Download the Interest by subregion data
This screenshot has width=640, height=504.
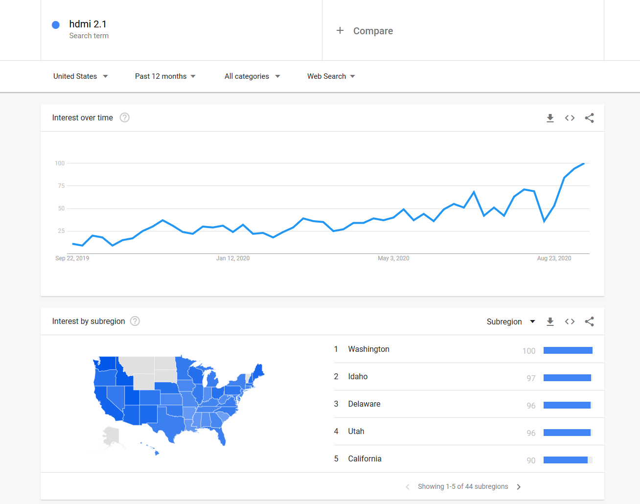point(550,321)
